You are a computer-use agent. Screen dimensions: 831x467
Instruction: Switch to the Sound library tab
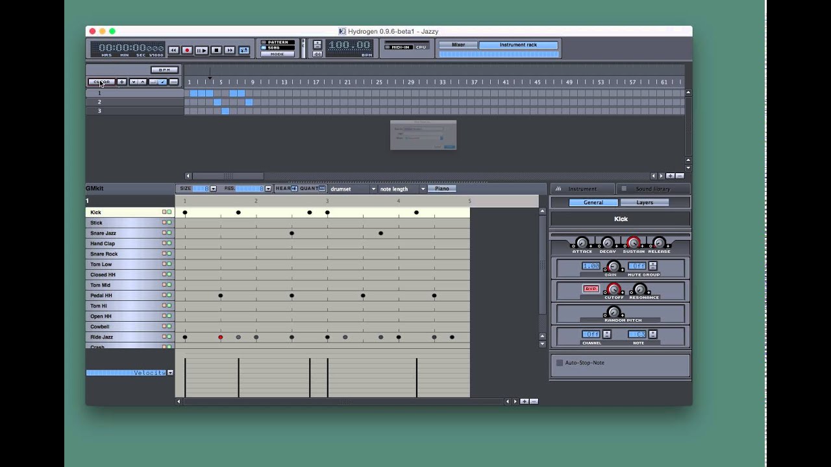click(x=652, y=189)
